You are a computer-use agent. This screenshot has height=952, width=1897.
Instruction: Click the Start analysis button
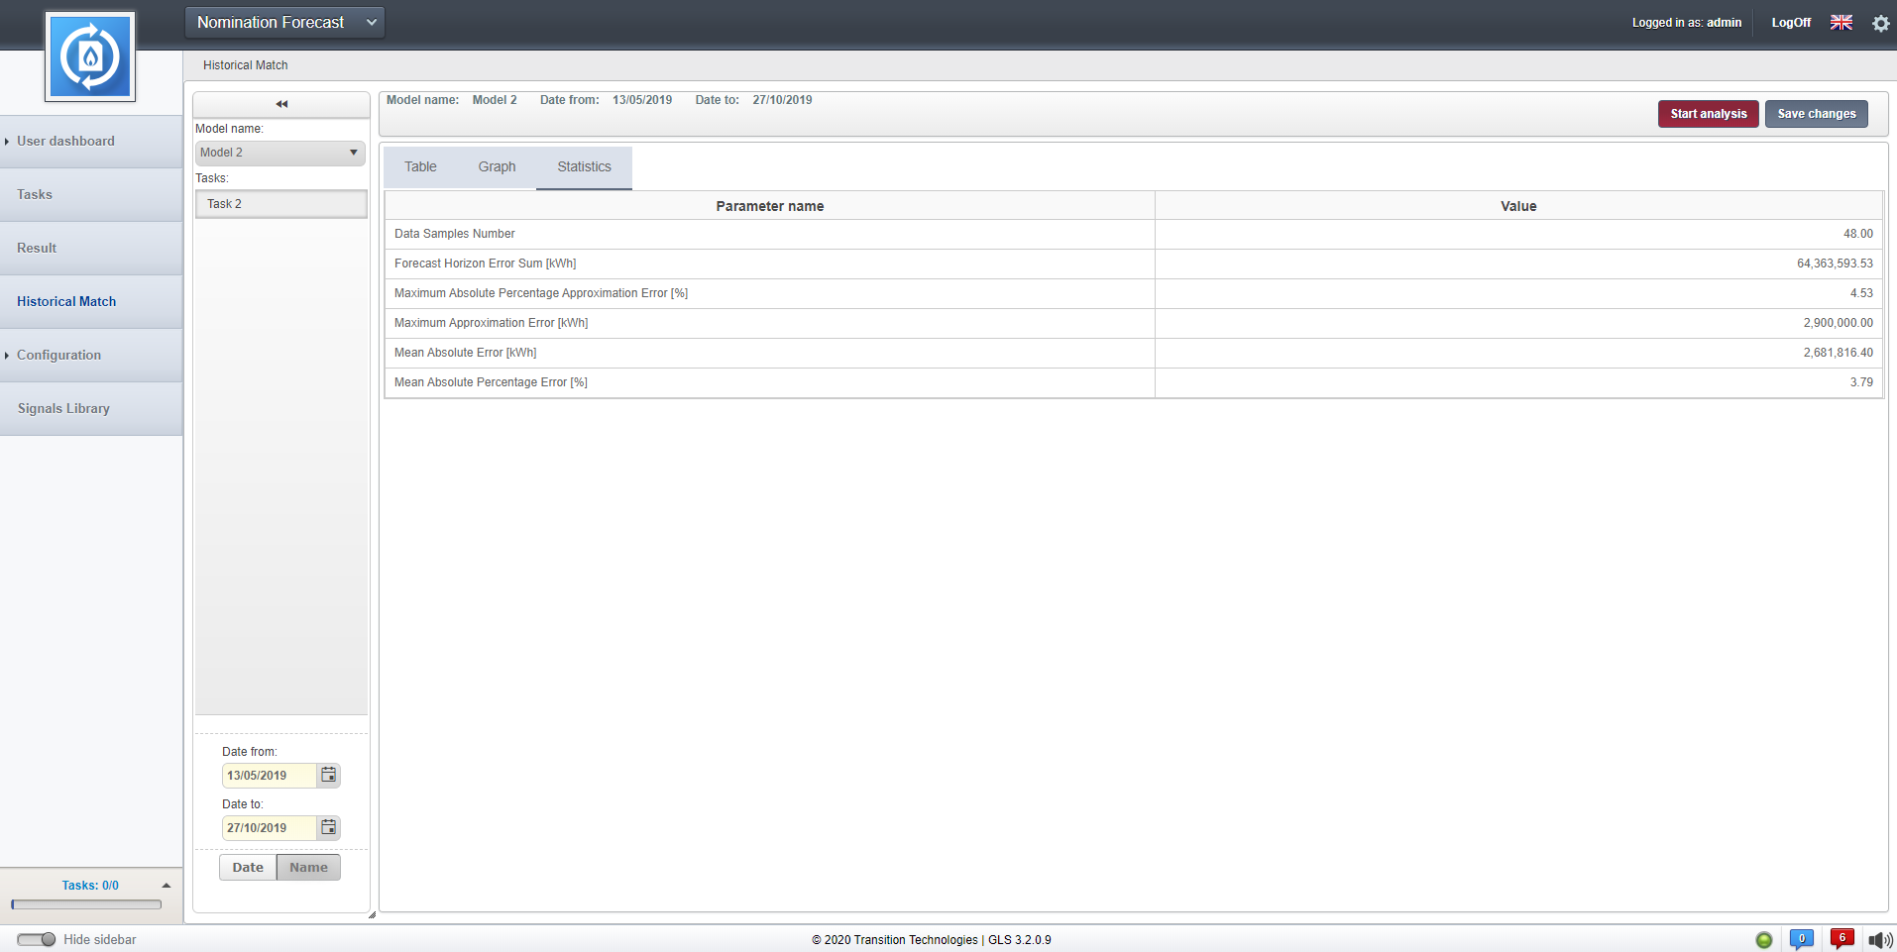[x=1708, y=114]
